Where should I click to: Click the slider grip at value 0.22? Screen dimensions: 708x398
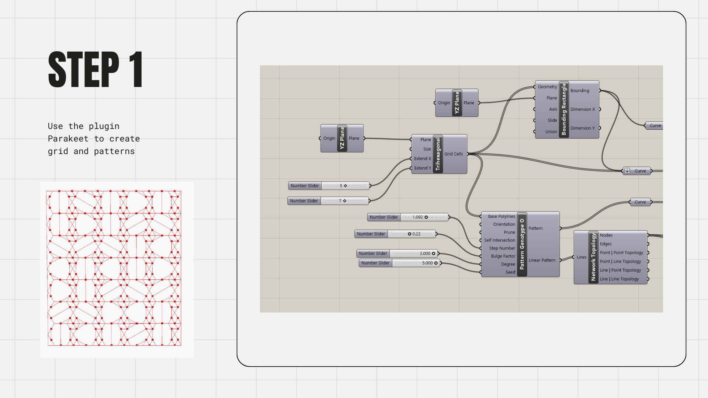click(409, 234)
